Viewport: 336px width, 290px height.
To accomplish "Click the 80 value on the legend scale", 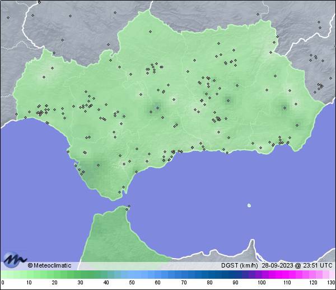I will click(209, 282).
